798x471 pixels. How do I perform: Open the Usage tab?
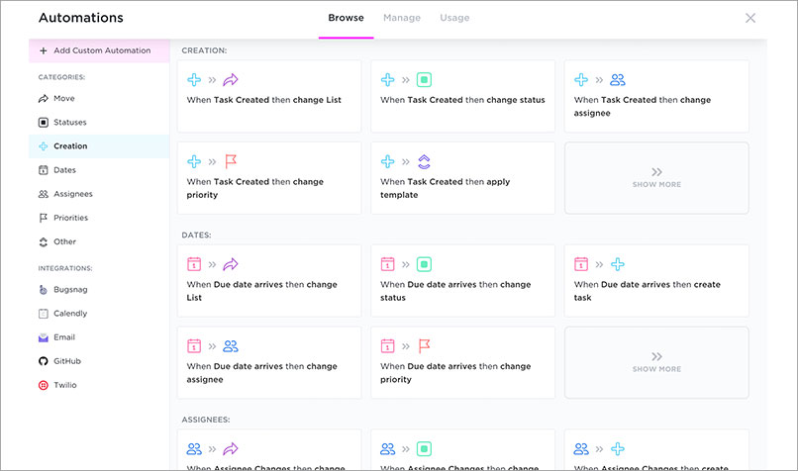click(x=454, y=18)
